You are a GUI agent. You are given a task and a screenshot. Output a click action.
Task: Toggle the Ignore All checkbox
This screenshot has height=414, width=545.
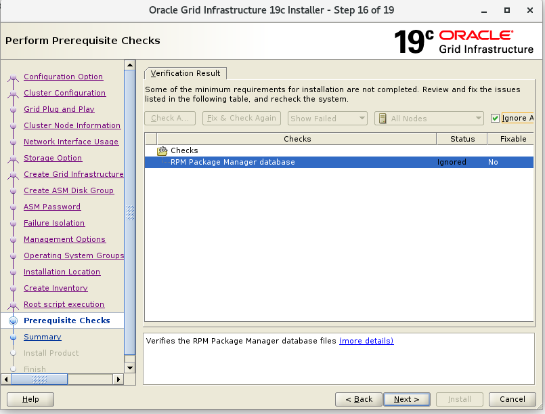[x=495, y=119]
